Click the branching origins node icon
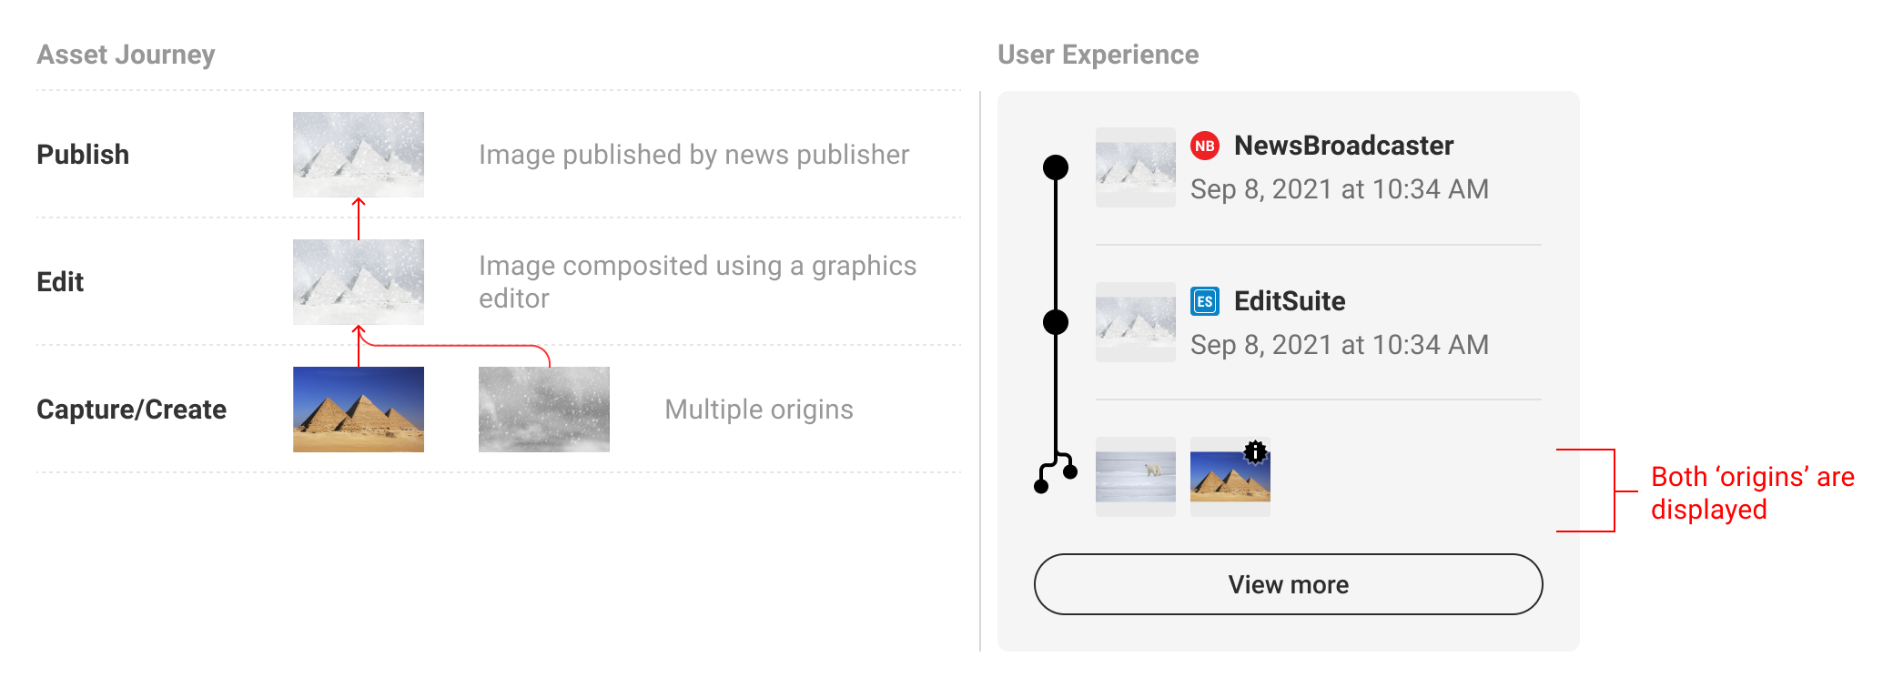Viewport: 1893px width, 688px height. coord(1056,472)
